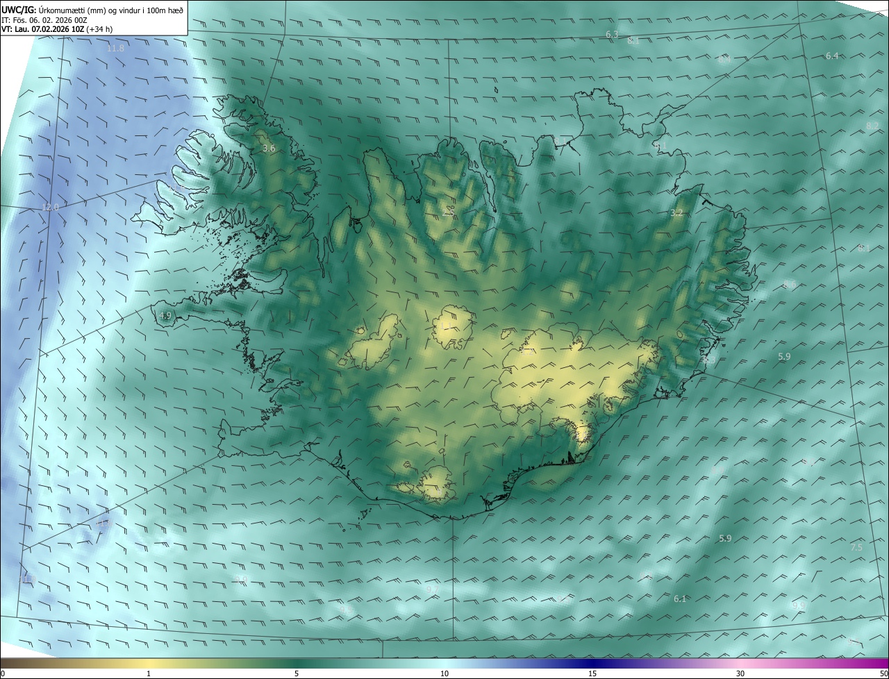Click the 8.6 value label on the map
This screenshot has width=889, height=679.
coord(790,285)
